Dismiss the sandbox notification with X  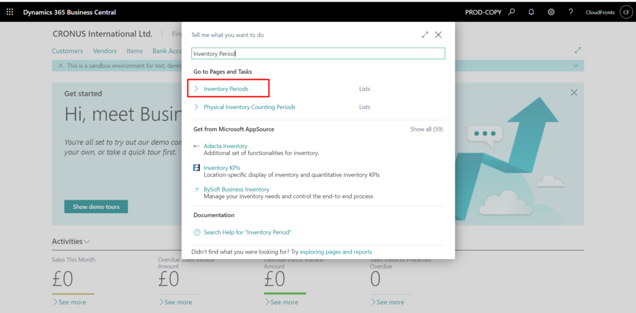(60, 65)
